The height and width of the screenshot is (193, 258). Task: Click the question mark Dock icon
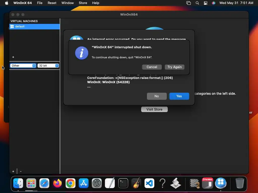[163, 183]
